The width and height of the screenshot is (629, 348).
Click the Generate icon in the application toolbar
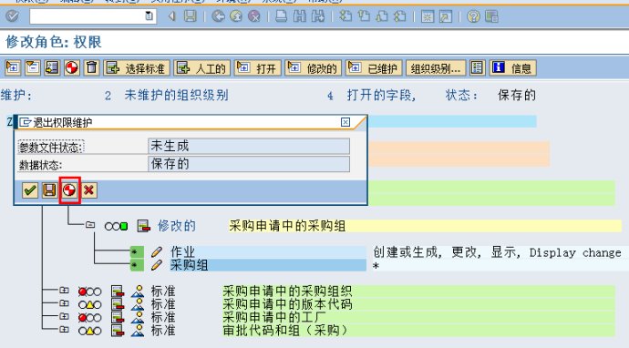pos(72,67)
